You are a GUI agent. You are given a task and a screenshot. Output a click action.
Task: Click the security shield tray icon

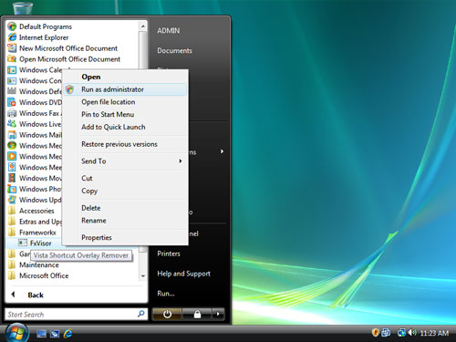[x=375, y=333]
